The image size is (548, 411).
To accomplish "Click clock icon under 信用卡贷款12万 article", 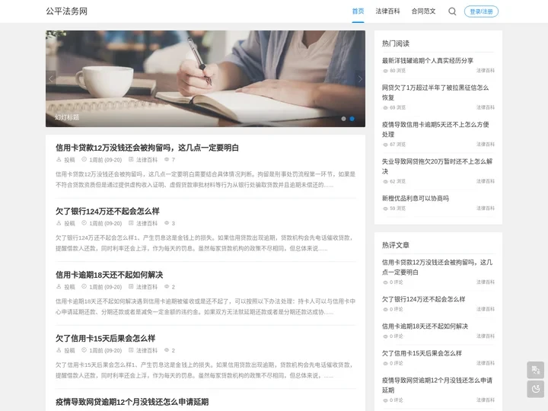I will (84, 159).
